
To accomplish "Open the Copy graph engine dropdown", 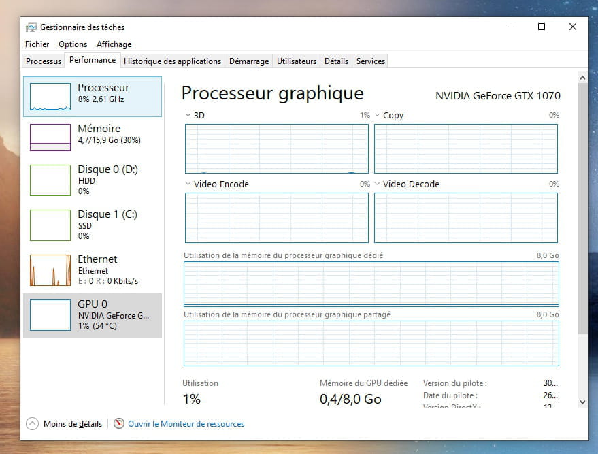I will [x=377, y=115].
